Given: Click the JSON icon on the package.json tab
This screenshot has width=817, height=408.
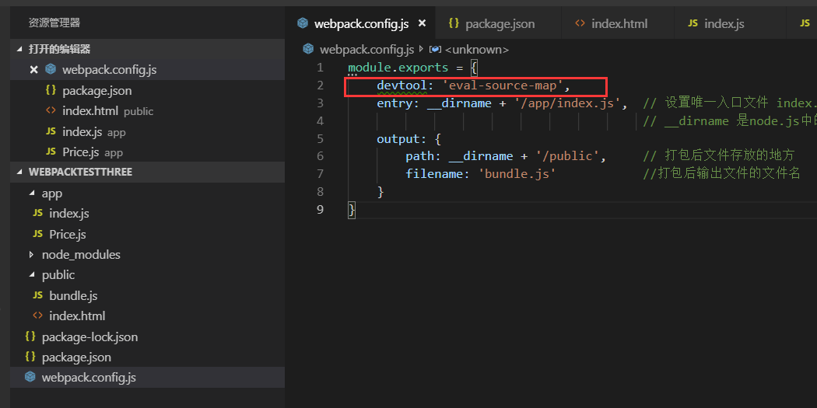Looking at the screenshot, I should coord(454,23).
